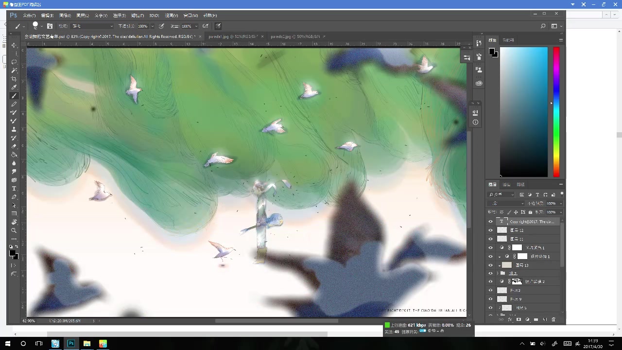Screen dimensions: 622x350
Task: Select the Move tool
Action: [14, 45]
